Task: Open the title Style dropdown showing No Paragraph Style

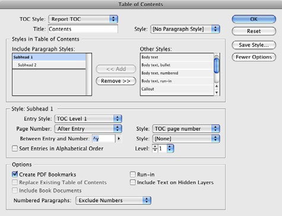Action: pyautogui.click(x=185, y=29)
